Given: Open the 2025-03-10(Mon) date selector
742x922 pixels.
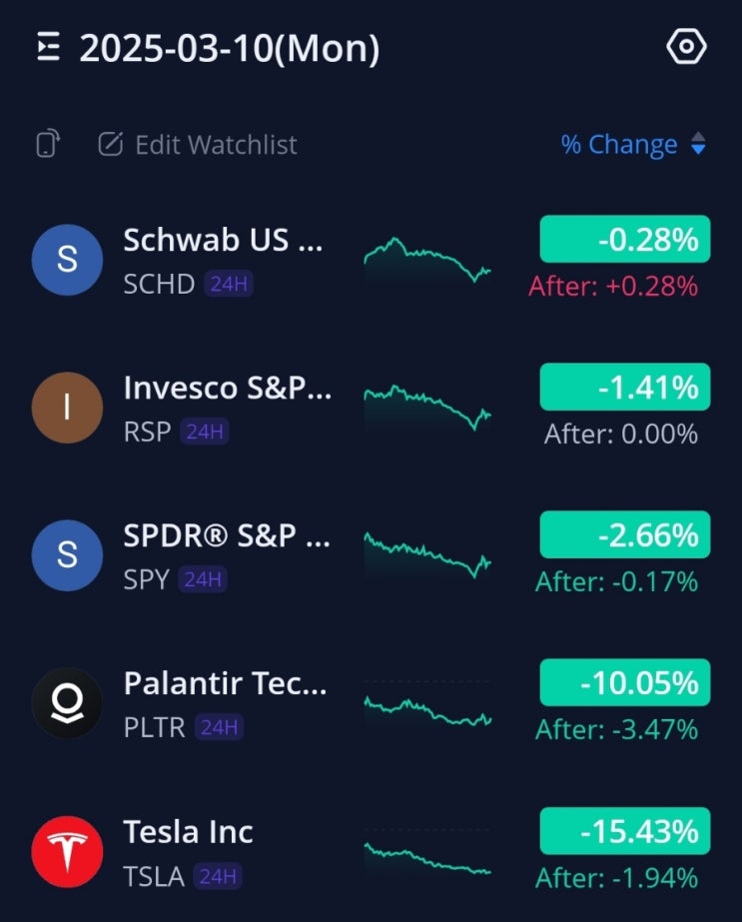Looking at the screenshot, I should 230,48.
